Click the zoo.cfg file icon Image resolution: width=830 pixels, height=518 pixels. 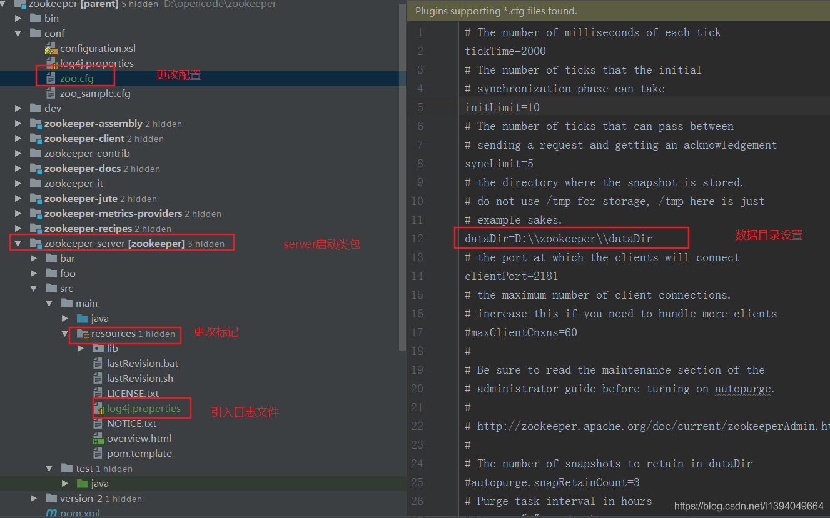pos(51,79)
